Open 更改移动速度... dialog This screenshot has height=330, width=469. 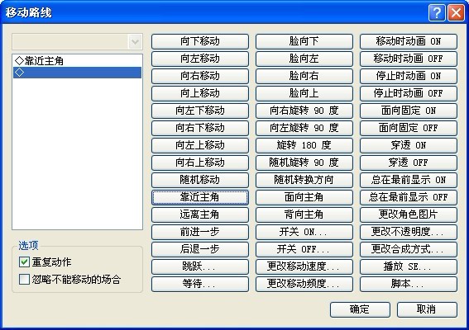[x=304, y=266]
